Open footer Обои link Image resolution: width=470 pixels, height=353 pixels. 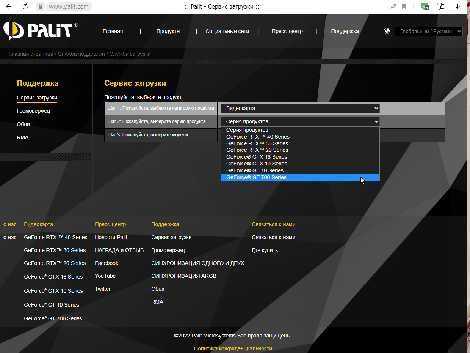[158, 289]
